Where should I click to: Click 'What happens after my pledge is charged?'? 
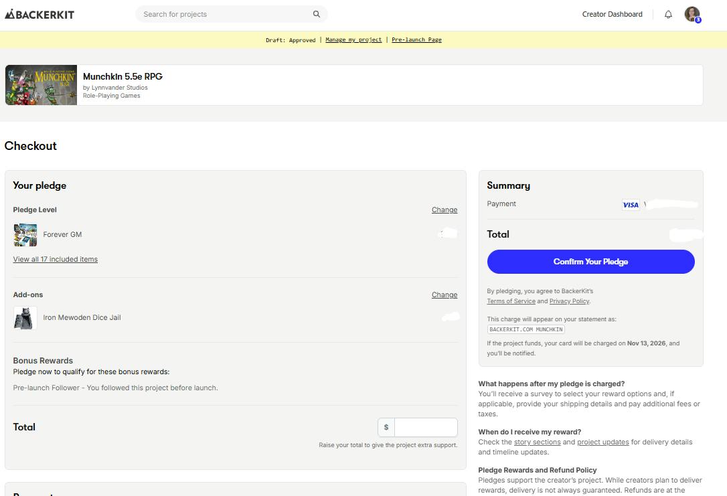click(x=552, y=384)
